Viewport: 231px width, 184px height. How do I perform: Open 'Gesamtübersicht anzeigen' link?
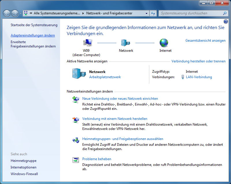(x=205, y=41)
